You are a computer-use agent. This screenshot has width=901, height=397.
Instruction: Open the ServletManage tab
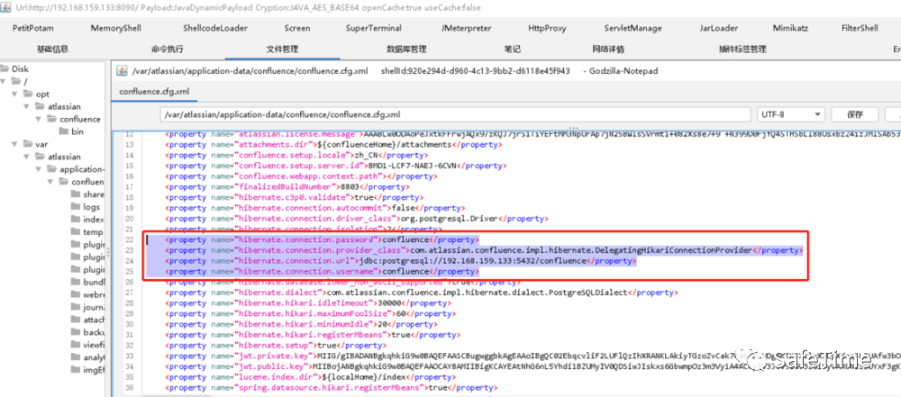click(x=633, y=28)
